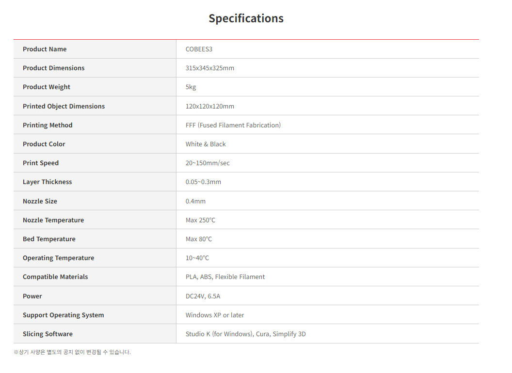Viewport: 512px width, 373px height.
Task: Click the Specifications heading
Action: (246, 18)
